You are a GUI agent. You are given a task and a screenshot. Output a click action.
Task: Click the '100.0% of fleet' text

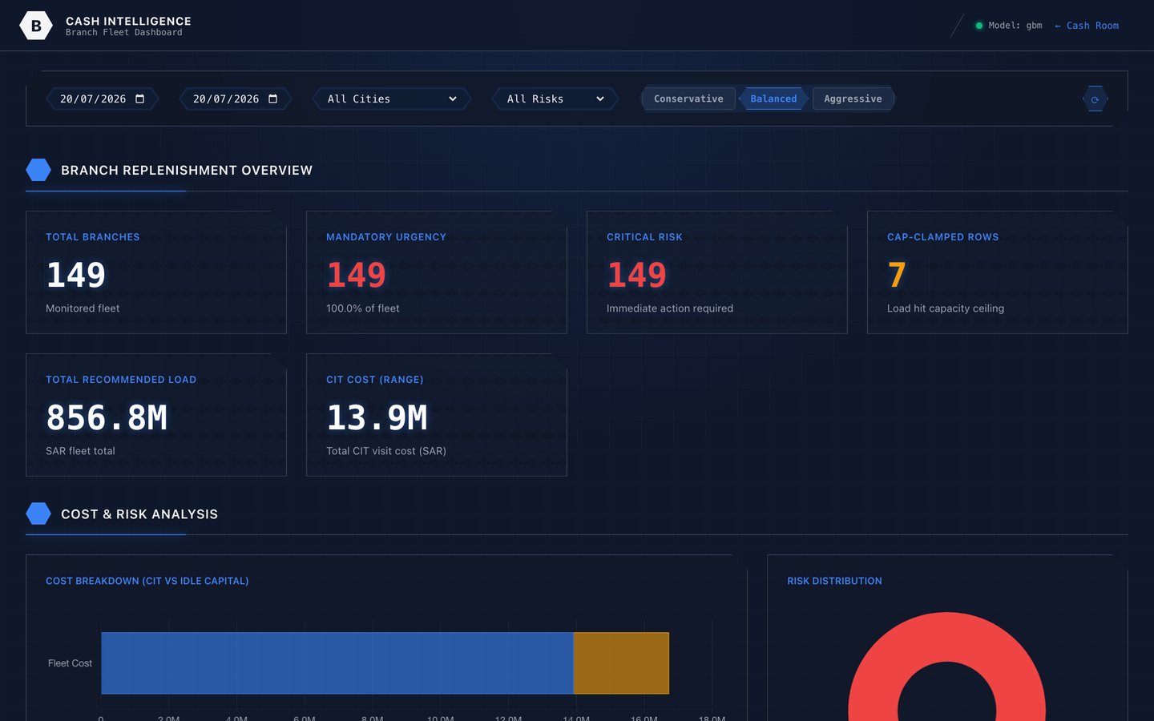pos(363,308)
